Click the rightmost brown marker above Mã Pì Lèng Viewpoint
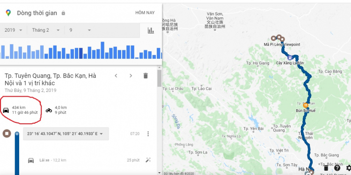The width and height of the screenshot is (351, 175). pos(282,39)
